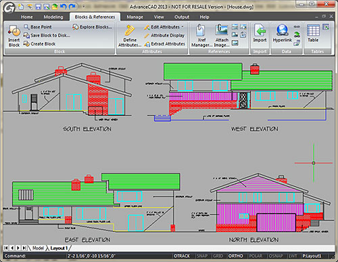Image resolution: width=338 pixels, height=262 pixels.
Task: Click the Undo arrow icon
Action: 64,7
